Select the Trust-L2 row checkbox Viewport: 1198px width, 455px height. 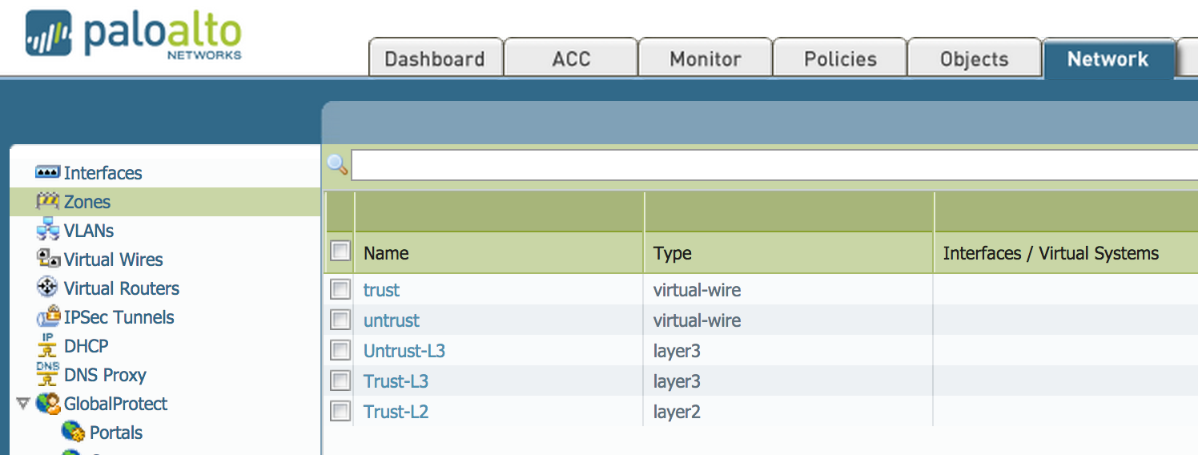pyautogui.click(x=340, y=412)
